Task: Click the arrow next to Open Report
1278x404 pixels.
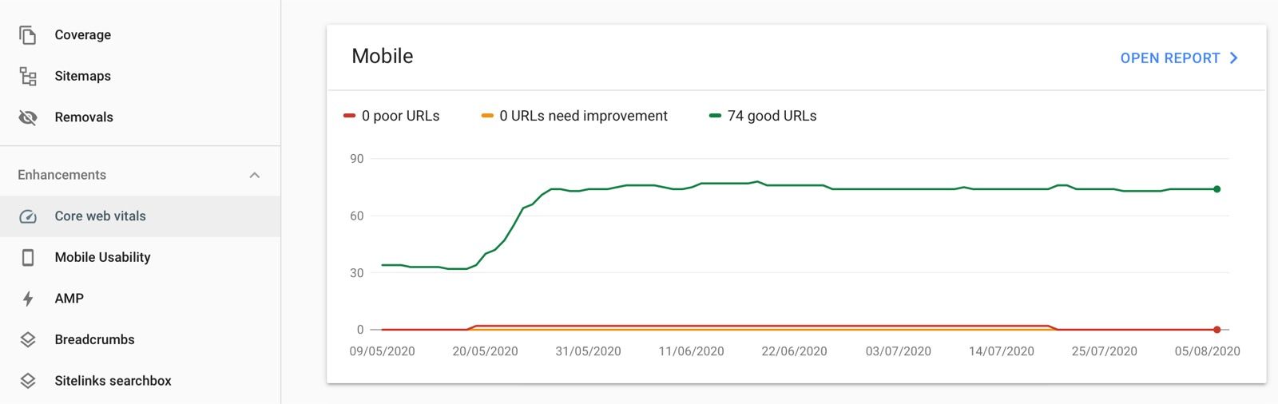Action: (1234, 58)
